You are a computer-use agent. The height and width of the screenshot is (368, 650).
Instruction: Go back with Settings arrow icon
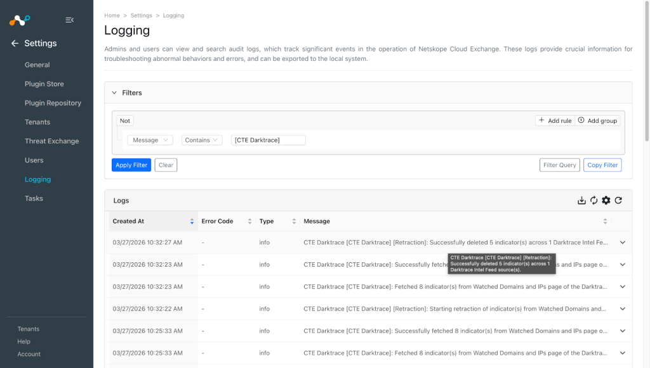[x=15, y=44]
